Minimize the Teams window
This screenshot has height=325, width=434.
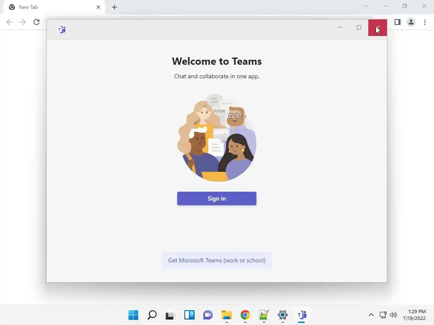pos(340,28)
